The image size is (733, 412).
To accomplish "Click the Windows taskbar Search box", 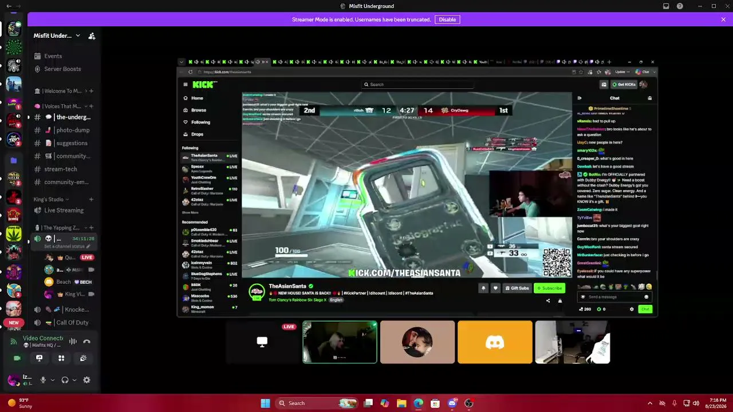I will [316, 403].
